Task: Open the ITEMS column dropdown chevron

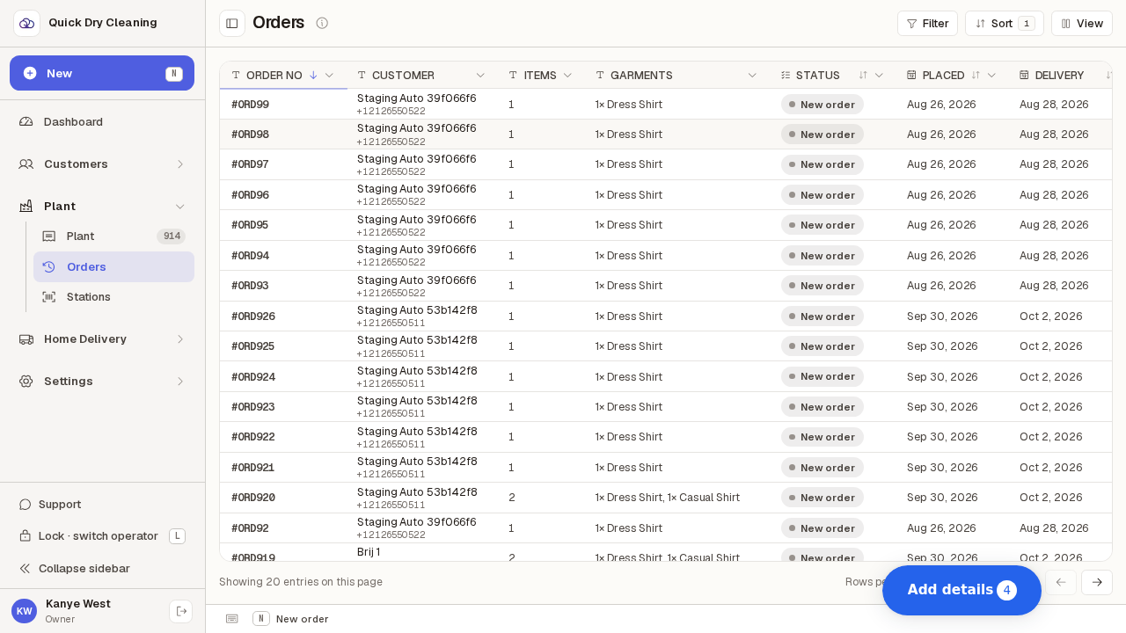Action: click(567, 76)
